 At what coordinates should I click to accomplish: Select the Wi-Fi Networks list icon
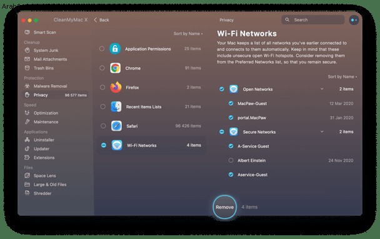pyautogui.click(x=117, y=145)
